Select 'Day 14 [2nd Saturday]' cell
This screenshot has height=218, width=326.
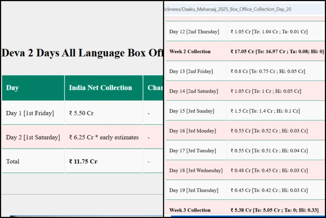196,91
